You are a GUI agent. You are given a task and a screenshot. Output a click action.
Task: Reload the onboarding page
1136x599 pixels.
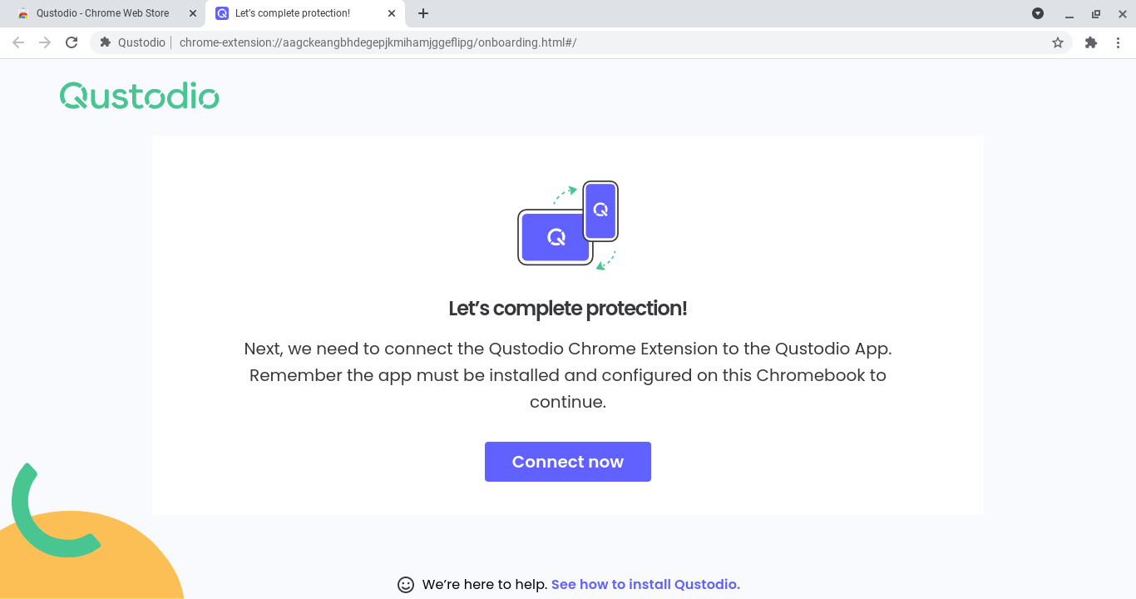coord(72,42)
